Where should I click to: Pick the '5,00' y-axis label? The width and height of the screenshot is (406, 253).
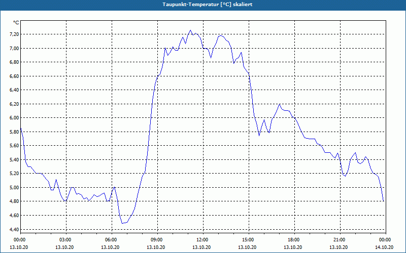14,187
